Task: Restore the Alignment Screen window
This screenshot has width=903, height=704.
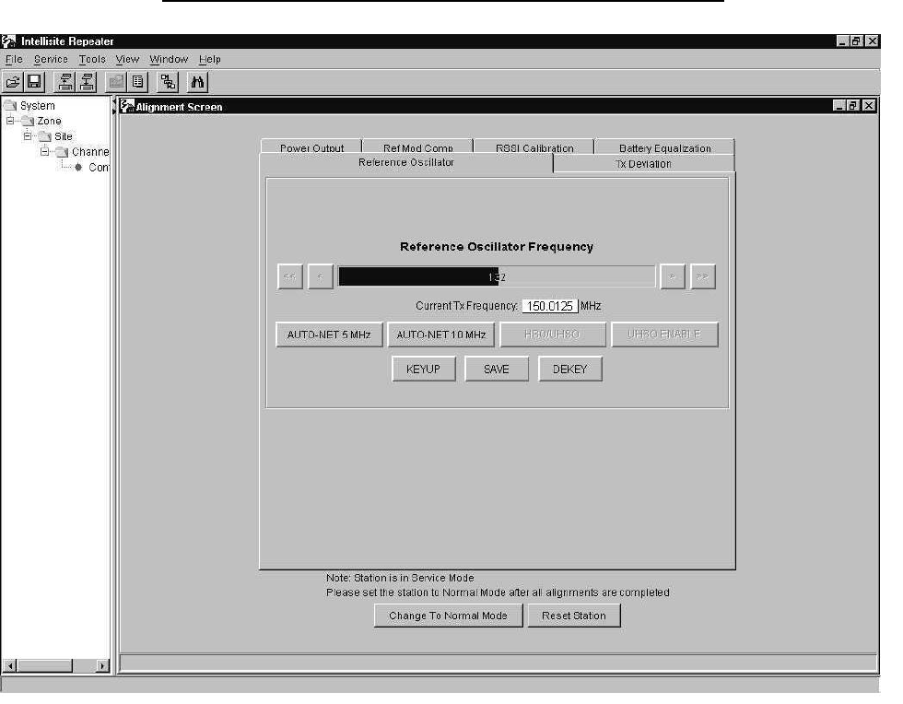Action: tap(853, 105)
